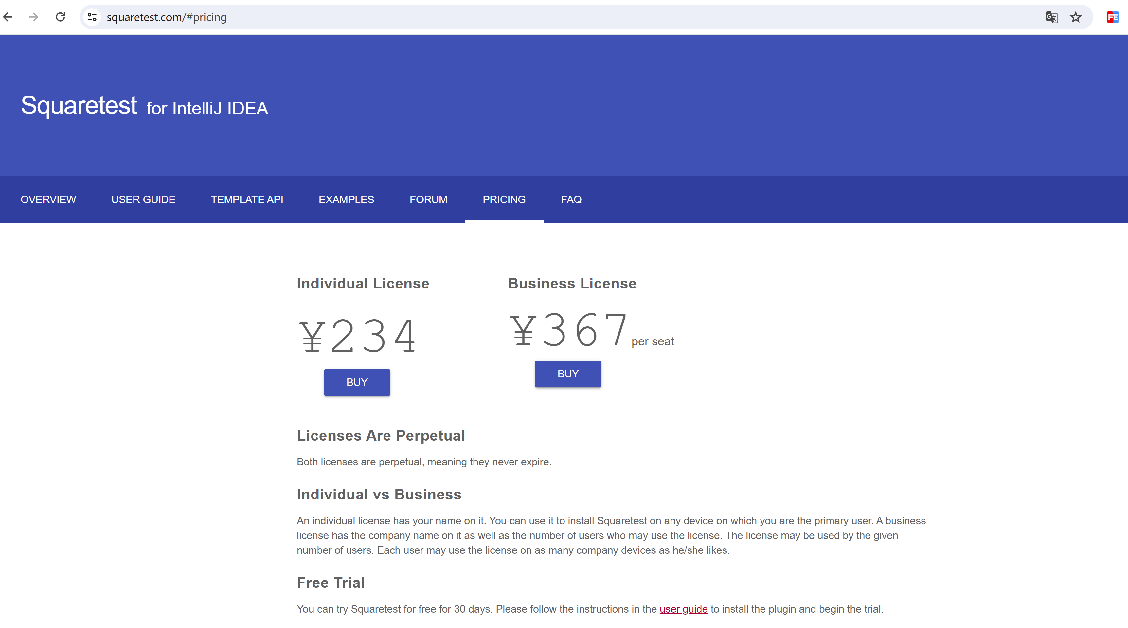This screenshot has width=1128, height=628.
Task: Click the 'per seat' label
Action: (x=653, y=342)
